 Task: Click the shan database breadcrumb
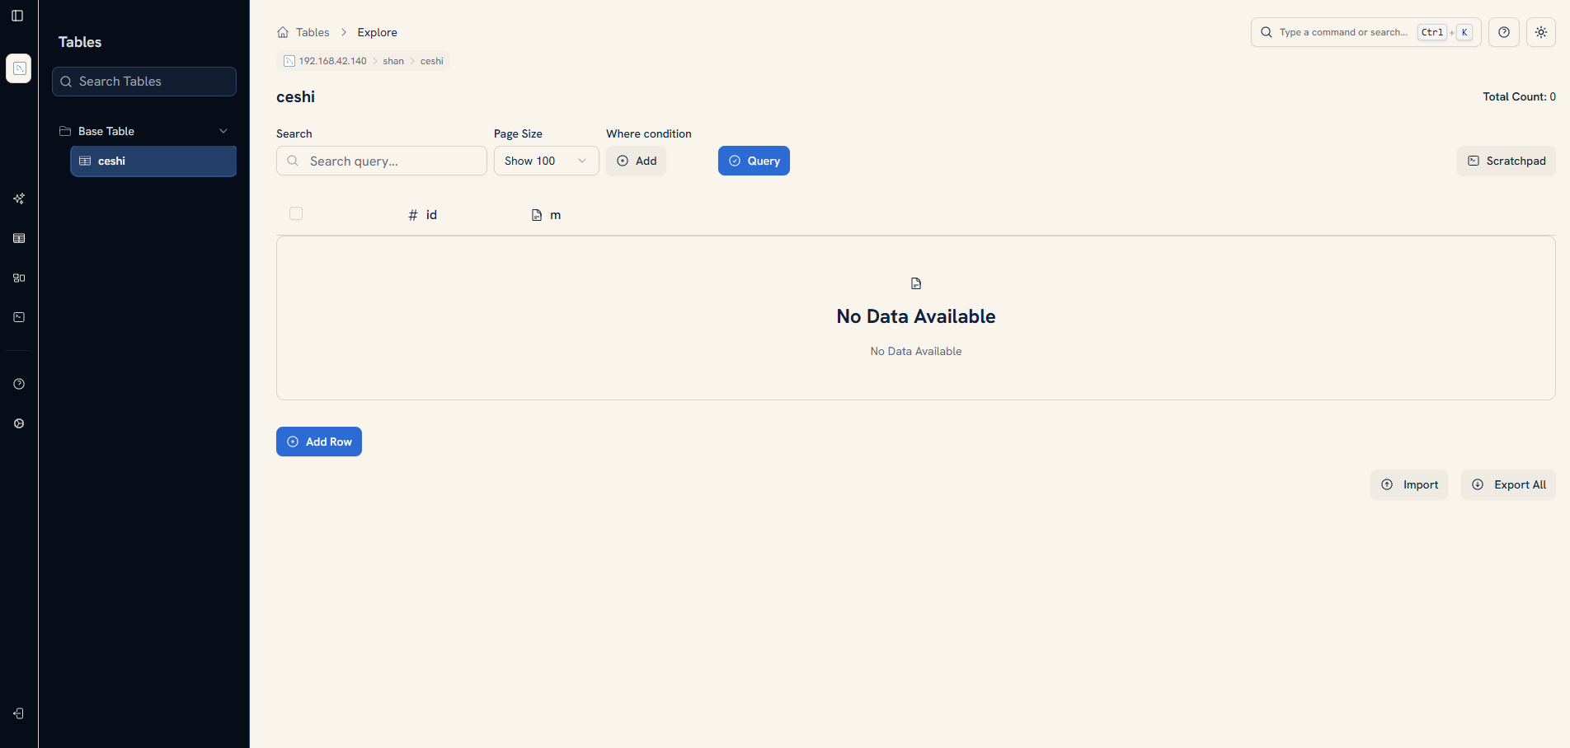(x=393, y=61)
